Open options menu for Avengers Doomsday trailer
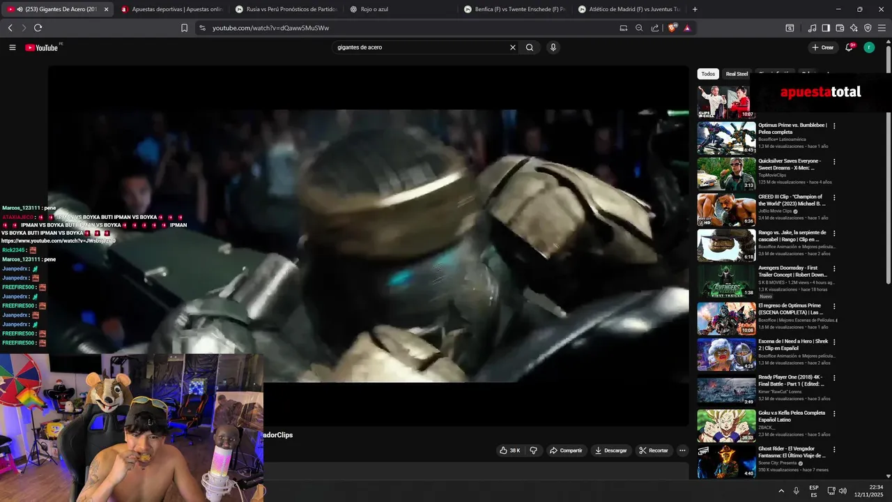This screenshot has width=892, height=502. (x=834, y=268)
